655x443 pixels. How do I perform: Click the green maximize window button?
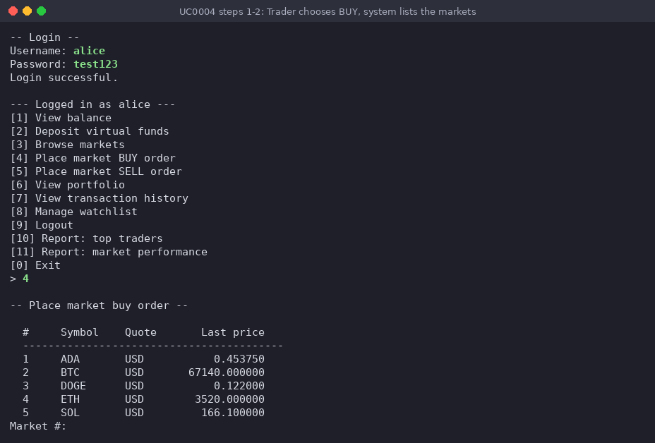pos(42,11)
